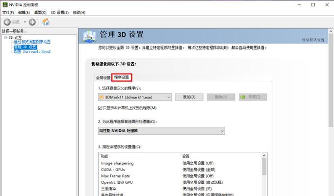The width and height of the screenshot is (334, 196).
Task: Go to the Home icon in toolbar
Action: click(46, 22)
